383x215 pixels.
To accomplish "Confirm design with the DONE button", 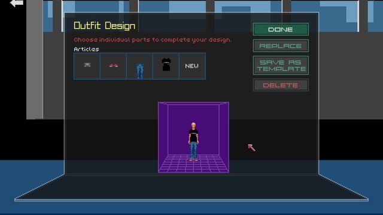I will pos(281,29).
